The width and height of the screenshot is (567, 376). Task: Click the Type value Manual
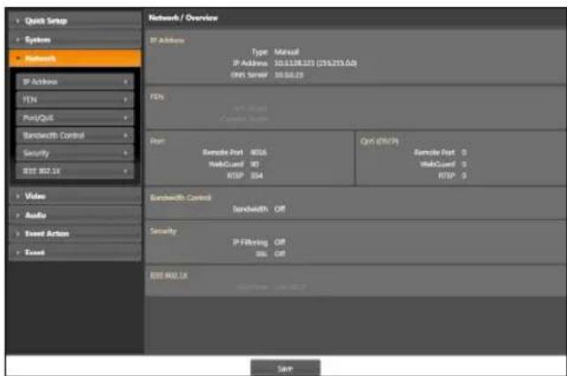point(287,52)
